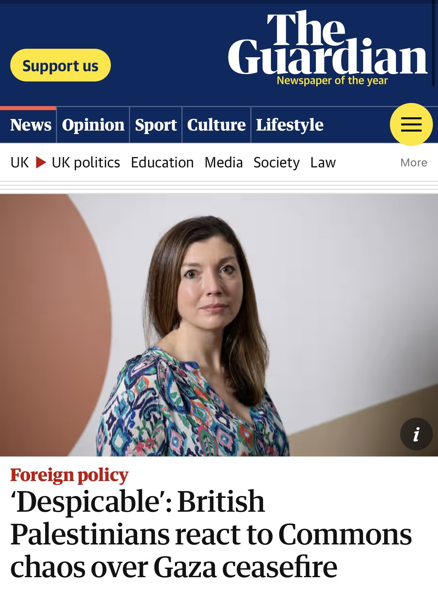The width and height of the screenshot is (438, 599).
Task: Open the Opinion section tab
Action: coord(93,125)
